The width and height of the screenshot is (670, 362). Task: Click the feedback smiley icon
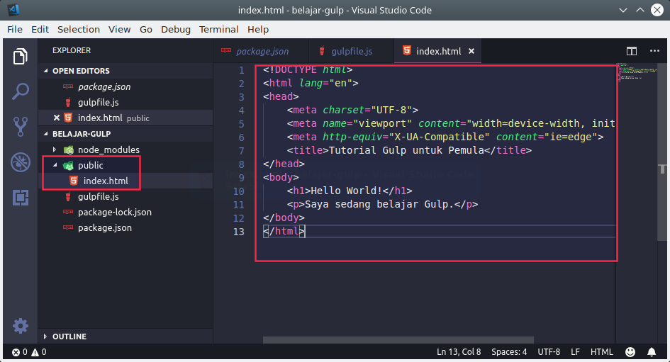pyautogui.click(x=630, y=352)
